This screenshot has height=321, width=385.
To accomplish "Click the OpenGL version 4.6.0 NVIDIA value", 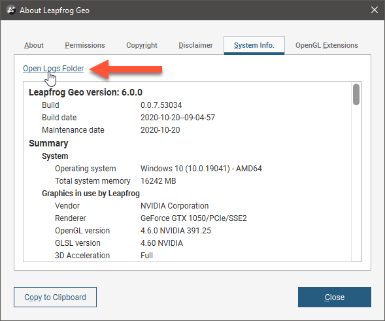I will pos(176,231).
